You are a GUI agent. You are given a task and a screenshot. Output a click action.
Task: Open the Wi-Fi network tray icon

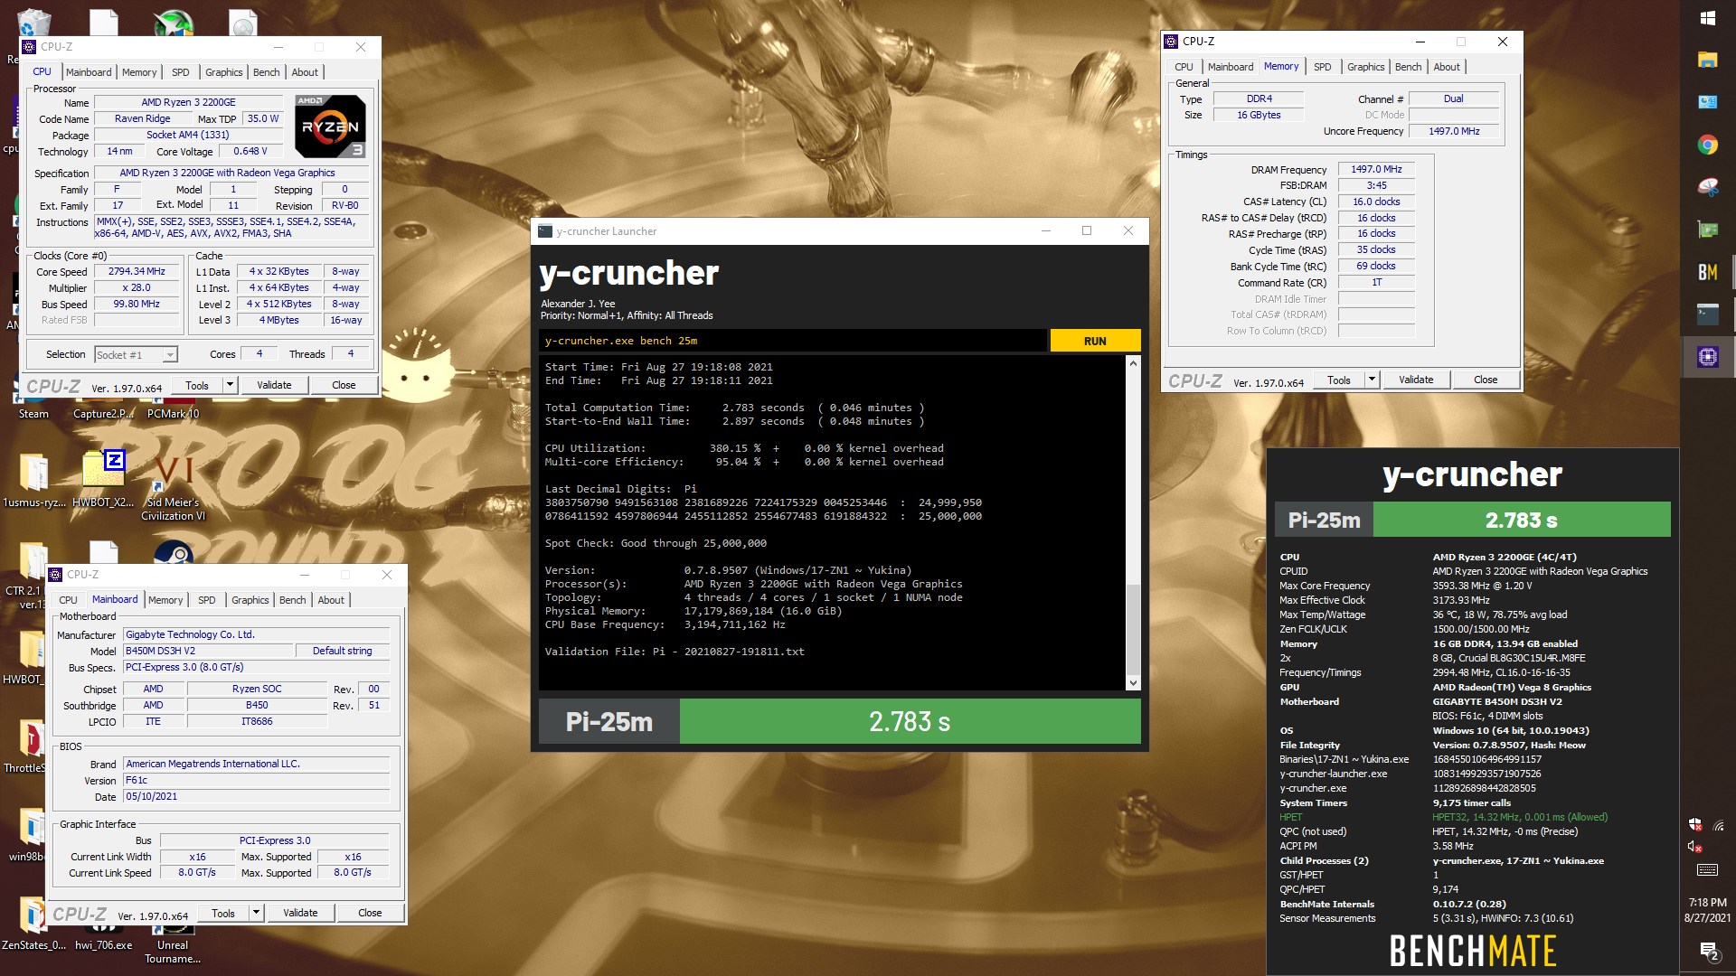pyautogui.click(x=1719, y=824)
